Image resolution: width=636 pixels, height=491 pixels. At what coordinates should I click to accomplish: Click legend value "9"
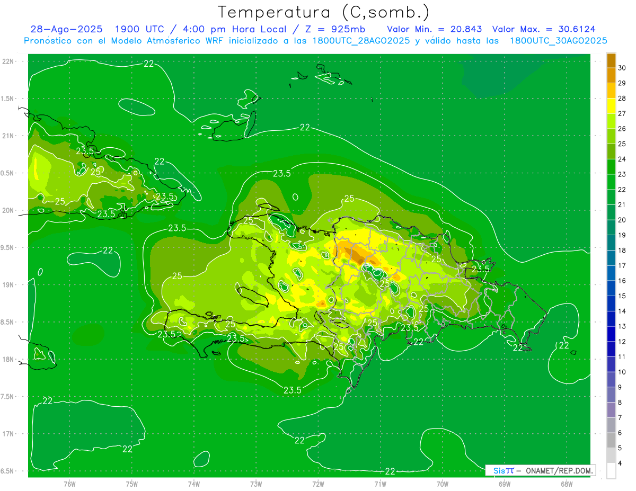click(621, 387)
